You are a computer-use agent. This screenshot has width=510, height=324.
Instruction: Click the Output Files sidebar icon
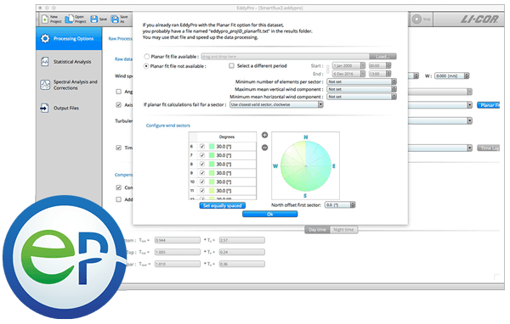(44, 108)
